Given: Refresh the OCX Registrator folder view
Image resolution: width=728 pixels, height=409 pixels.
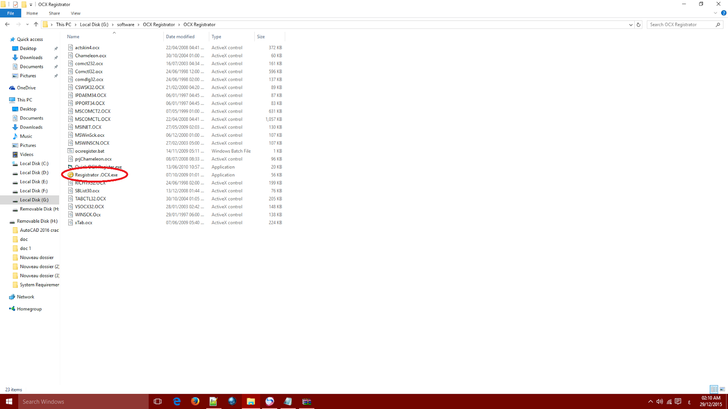Looking at the screenshot, I should 638,25.
